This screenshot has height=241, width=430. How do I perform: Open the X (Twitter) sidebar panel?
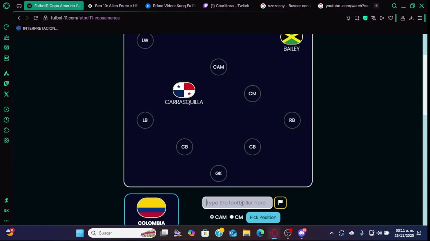[6, 94]
